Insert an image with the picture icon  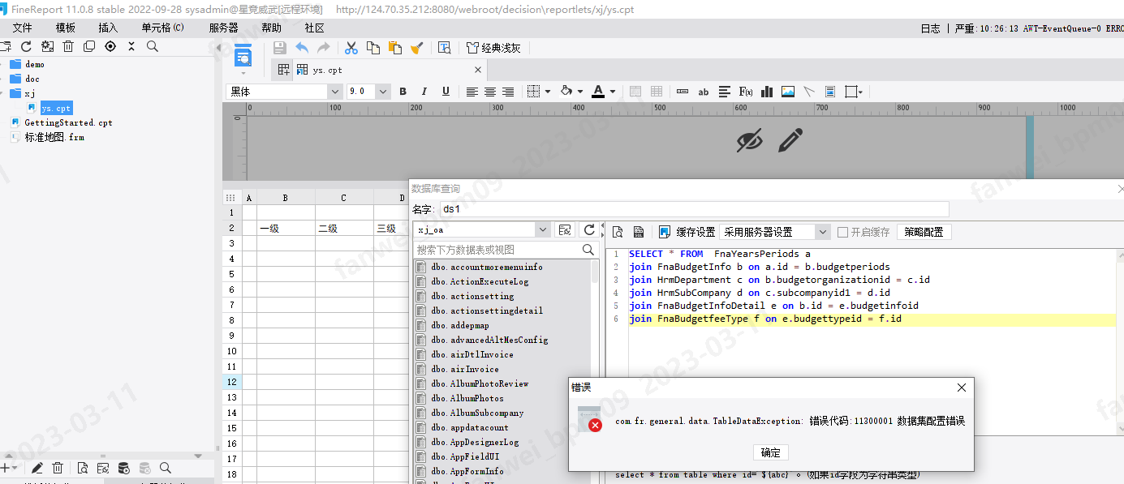788,92
